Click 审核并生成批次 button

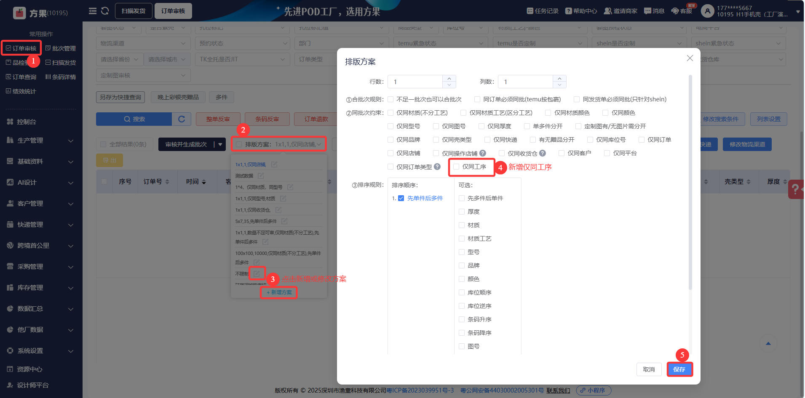coord(186,144)
